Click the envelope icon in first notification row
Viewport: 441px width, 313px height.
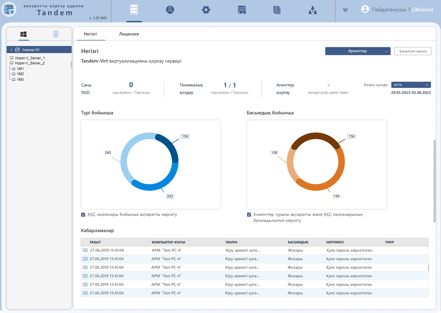(x=85, y=250)
